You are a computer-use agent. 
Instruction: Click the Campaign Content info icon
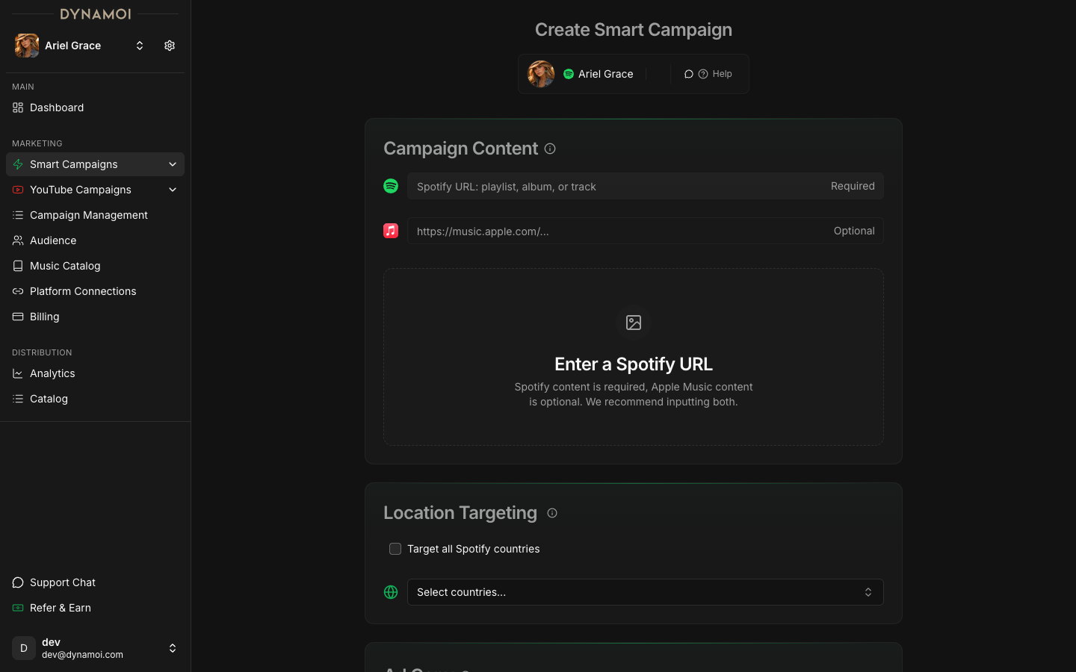tap(550, 149)
